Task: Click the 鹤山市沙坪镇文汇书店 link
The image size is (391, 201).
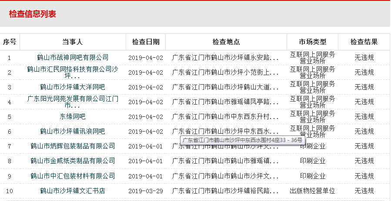Action: 73,191
